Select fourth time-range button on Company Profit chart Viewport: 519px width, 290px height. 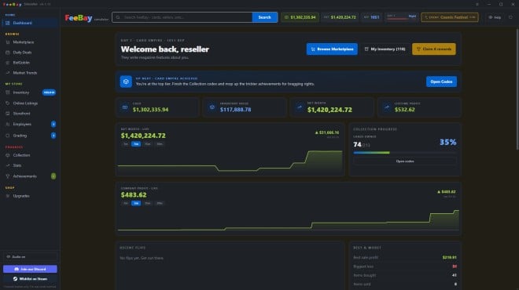160,203
